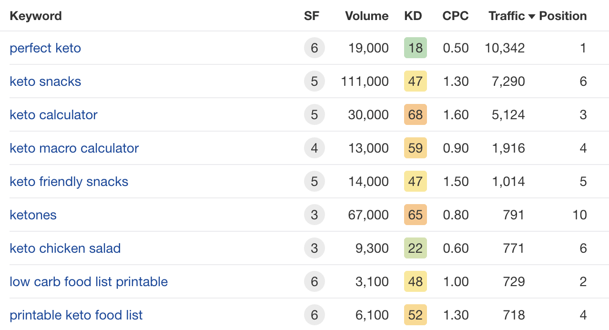The image size is (609, 330).
Task: Open the 'perfect keto' keyword link
Action: (x=45, y=48)
